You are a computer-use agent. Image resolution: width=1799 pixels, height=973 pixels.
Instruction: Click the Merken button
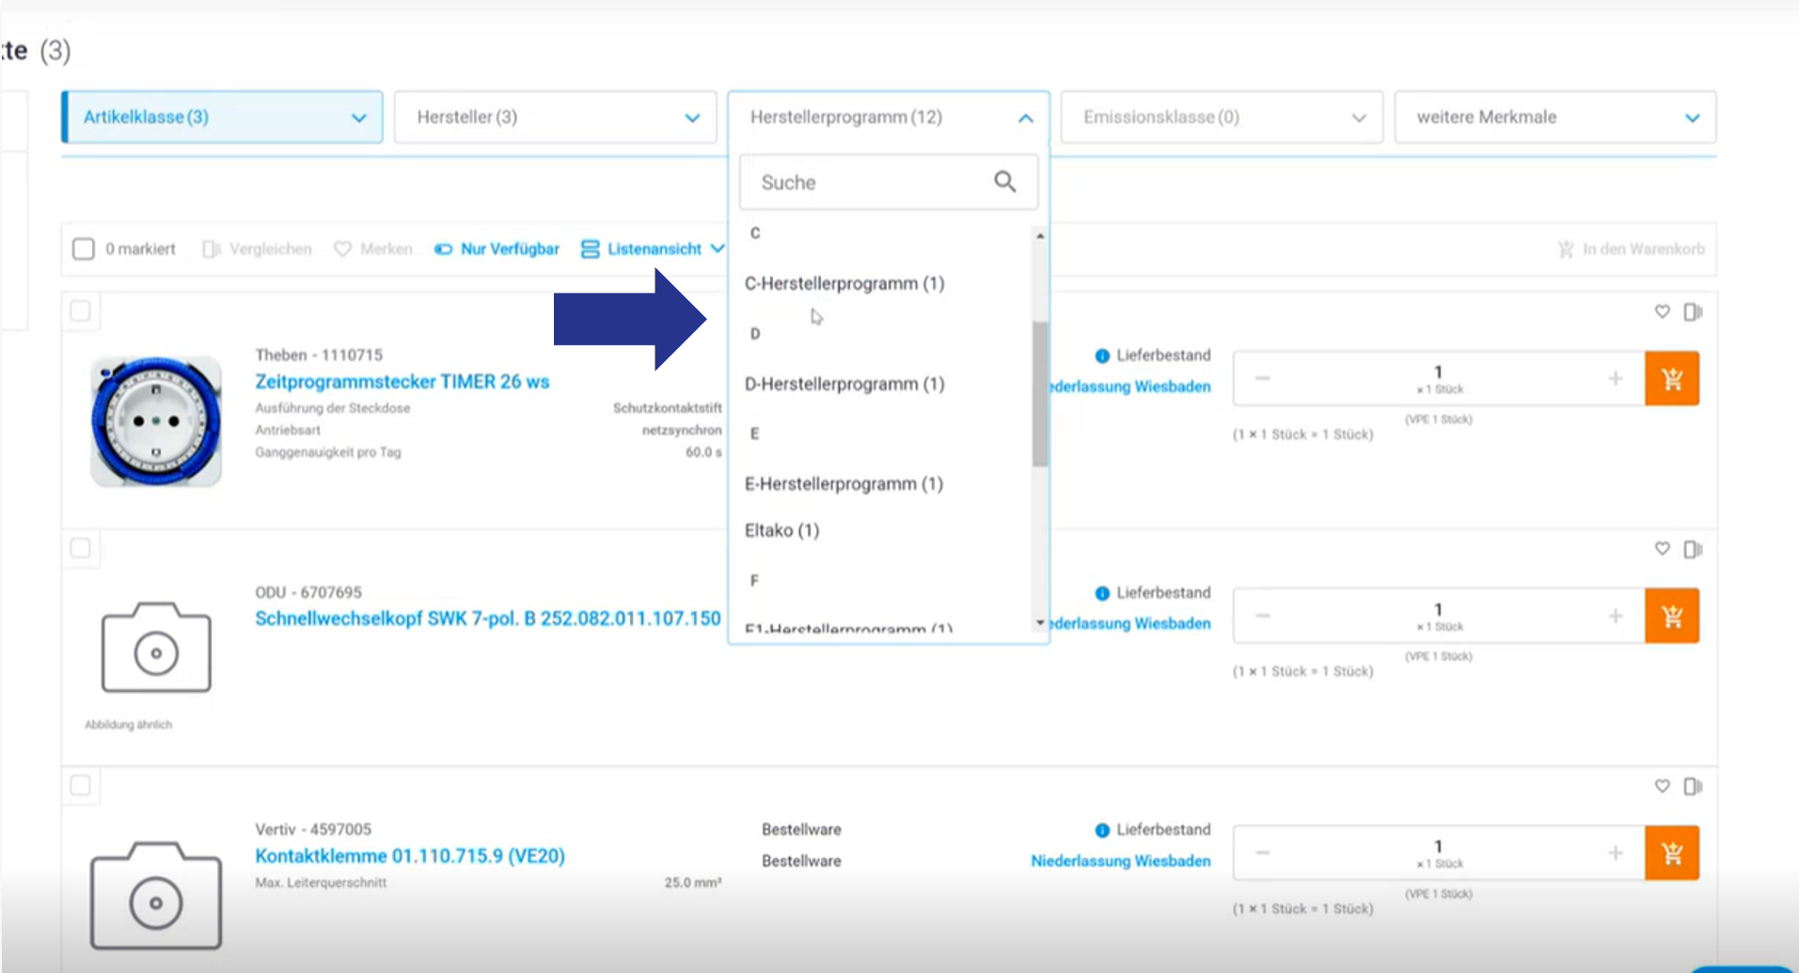373,249
